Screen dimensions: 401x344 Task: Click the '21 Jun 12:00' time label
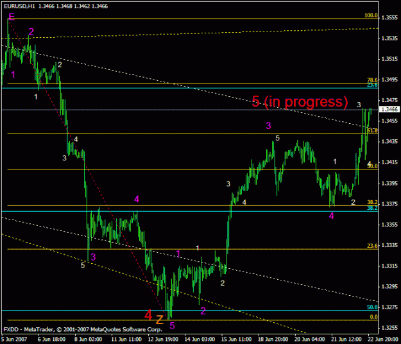click(x=346, y=340)
